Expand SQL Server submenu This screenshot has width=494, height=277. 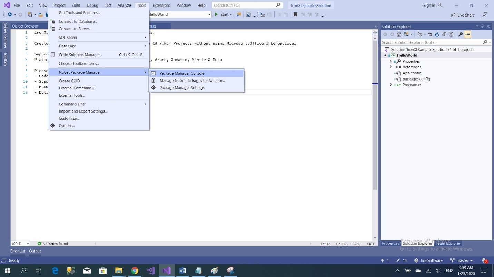point(99,37)
